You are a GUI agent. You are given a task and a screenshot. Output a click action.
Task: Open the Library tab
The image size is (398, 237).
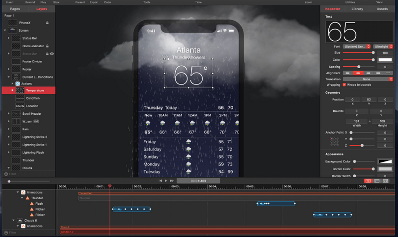357,9
